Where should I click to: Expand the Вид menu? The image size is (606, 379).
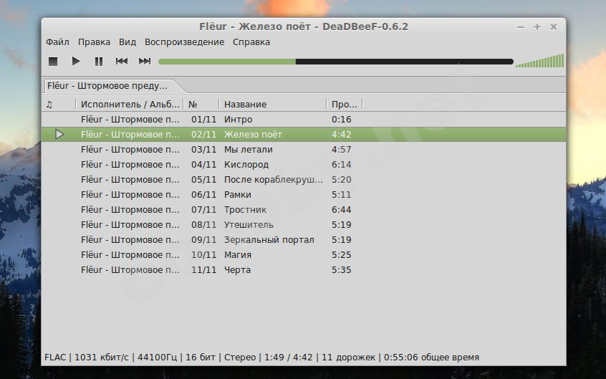128,42
